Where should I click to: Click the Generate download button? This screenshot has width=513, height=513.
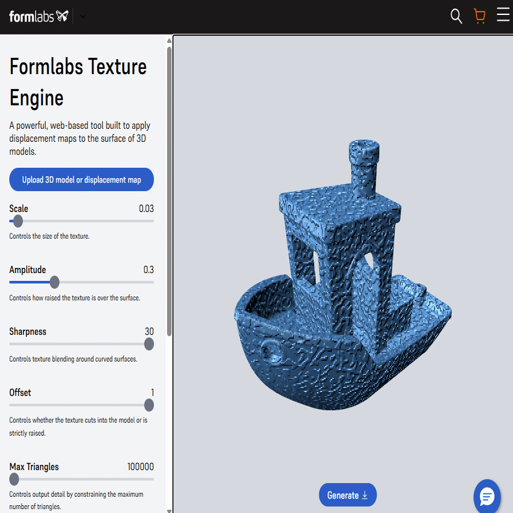[348, 495]
